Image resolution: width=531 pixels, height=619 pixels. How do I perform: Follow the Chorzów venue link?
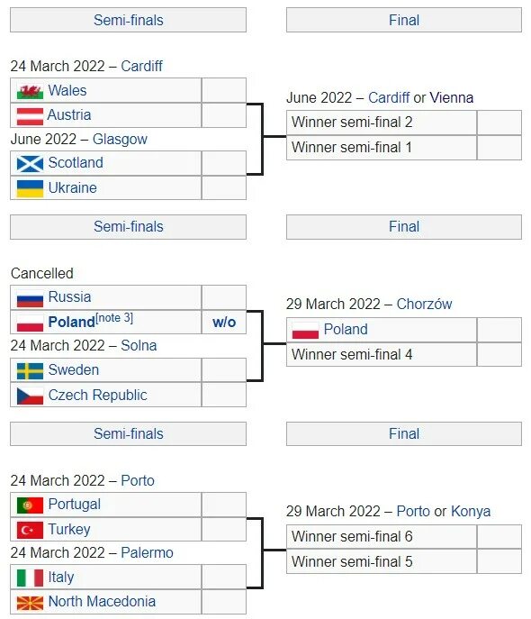(x=424, y=305)
